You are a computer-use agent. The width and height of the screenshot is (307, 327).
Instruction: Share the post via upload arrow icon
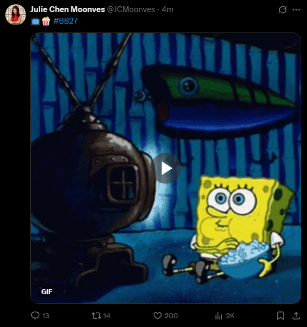tap(296, 316)
